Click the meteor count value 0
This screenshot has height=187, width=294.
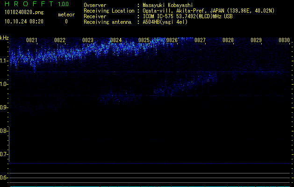[x=66, y=22]
